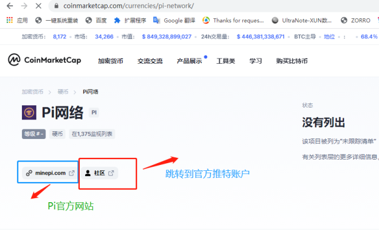The width and height of the screenshot is (379, 230).
Task: Click the person icon on 社区 button
Action: click(88, 173)
